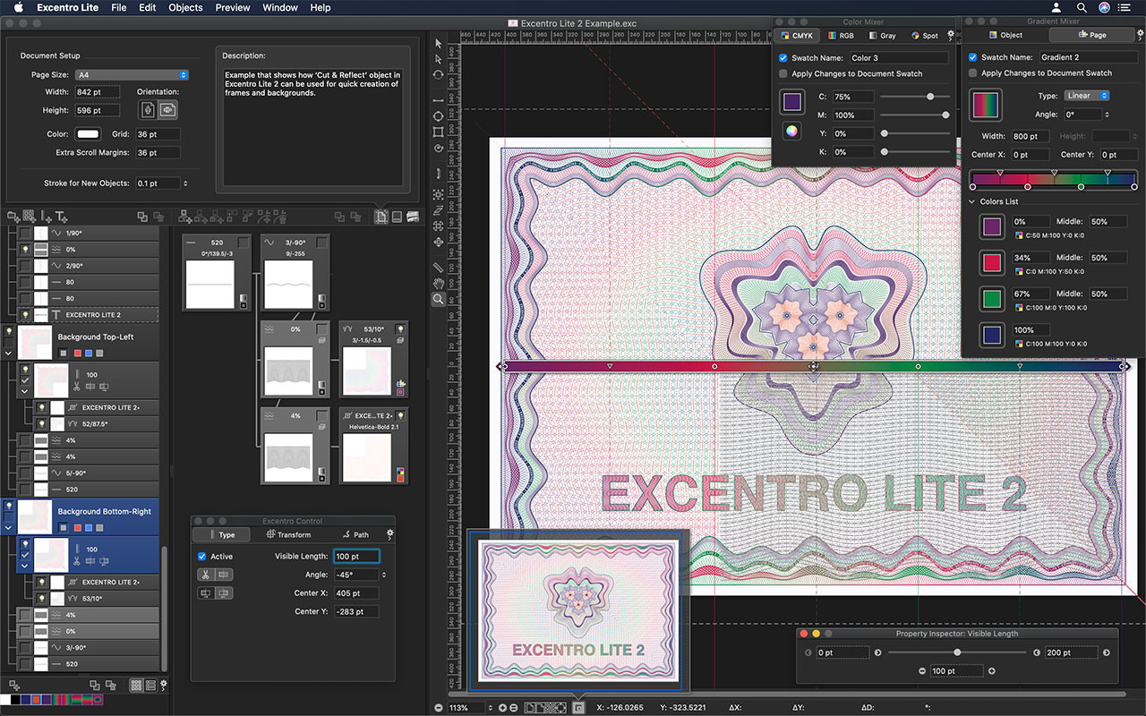
Task: Click Property Inspector Visible Length slider
Action: click(x=957, y=652)
